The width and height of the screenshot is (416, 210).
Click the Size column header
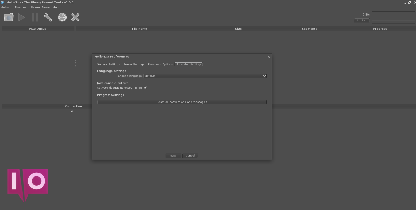click(x=238, y=29)
